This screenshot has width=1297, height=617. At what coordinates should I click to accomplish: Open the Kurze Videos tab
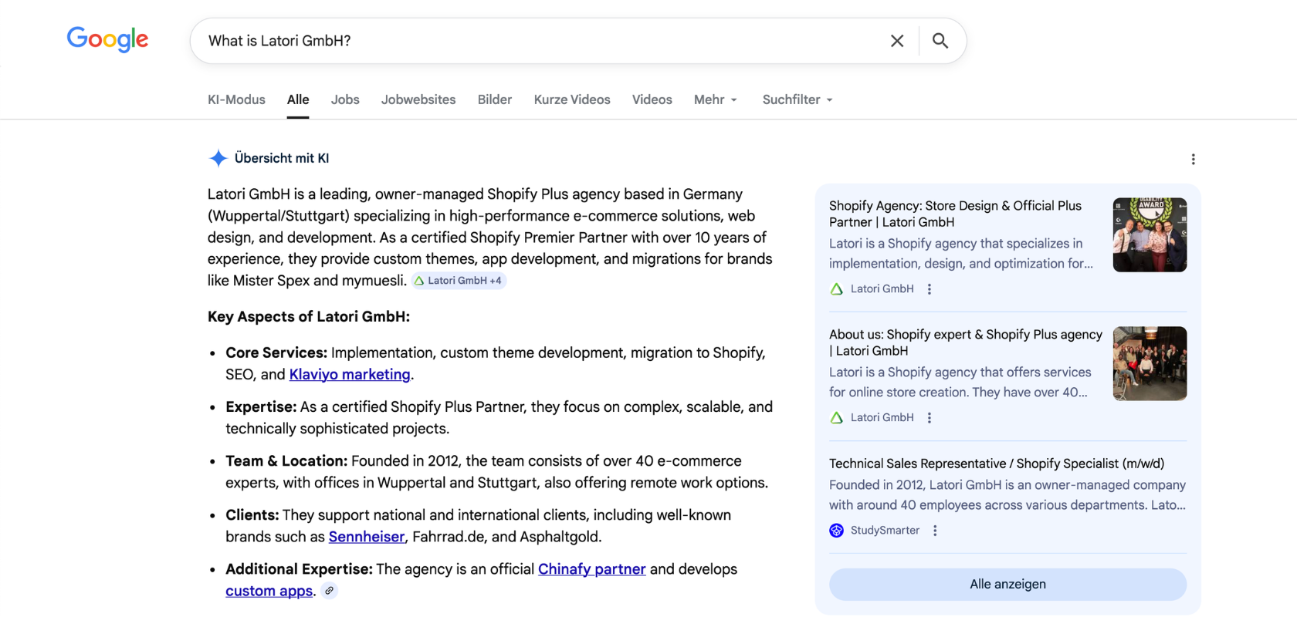coord(572,99)
